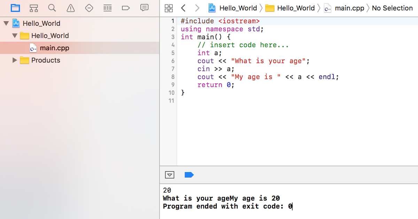Image resolution: width=418 pixels, height=219 pixels.
Task: Click the Hello_World folder icon in the jump bar
Action: pos(270,8)
